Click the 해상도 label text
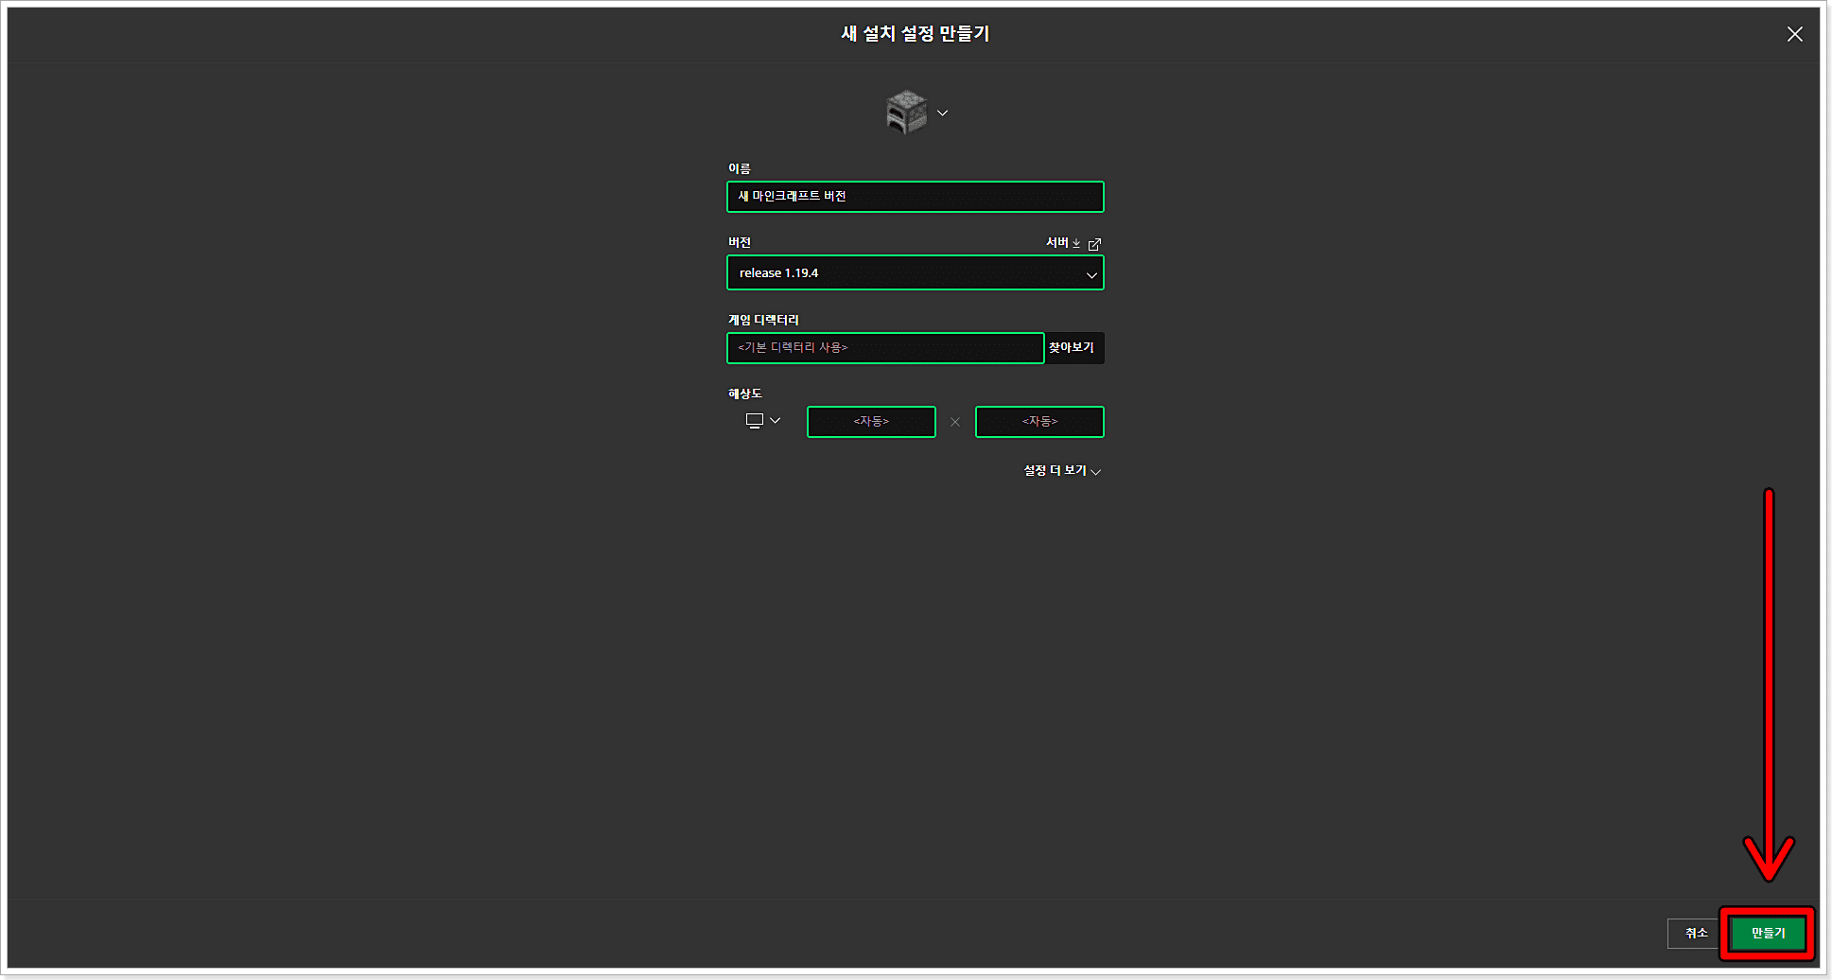 pyautogui.click(x=744, y=394)
